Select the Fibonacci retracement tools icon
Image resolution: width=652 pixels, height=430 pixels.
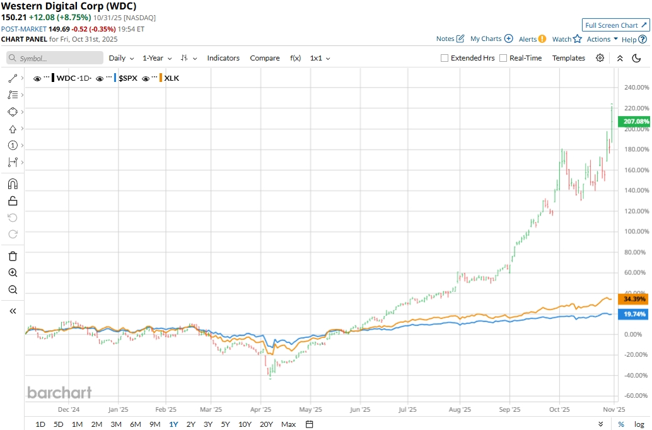(13, 95)
